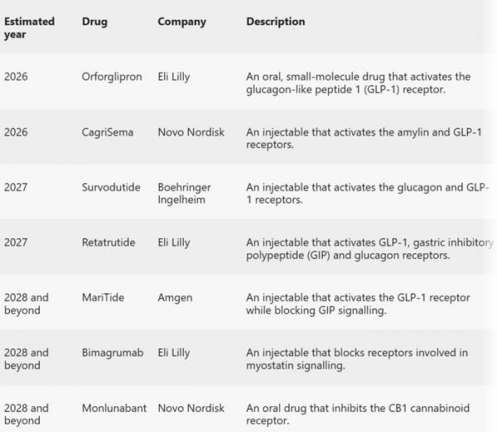497x432 pixels.
Task: Click the Drug column header
Action: [94, 22]
